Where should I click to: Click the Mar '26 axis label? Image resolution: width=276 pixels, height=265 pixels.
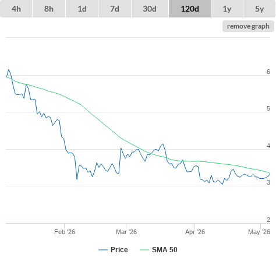[126, 232]
